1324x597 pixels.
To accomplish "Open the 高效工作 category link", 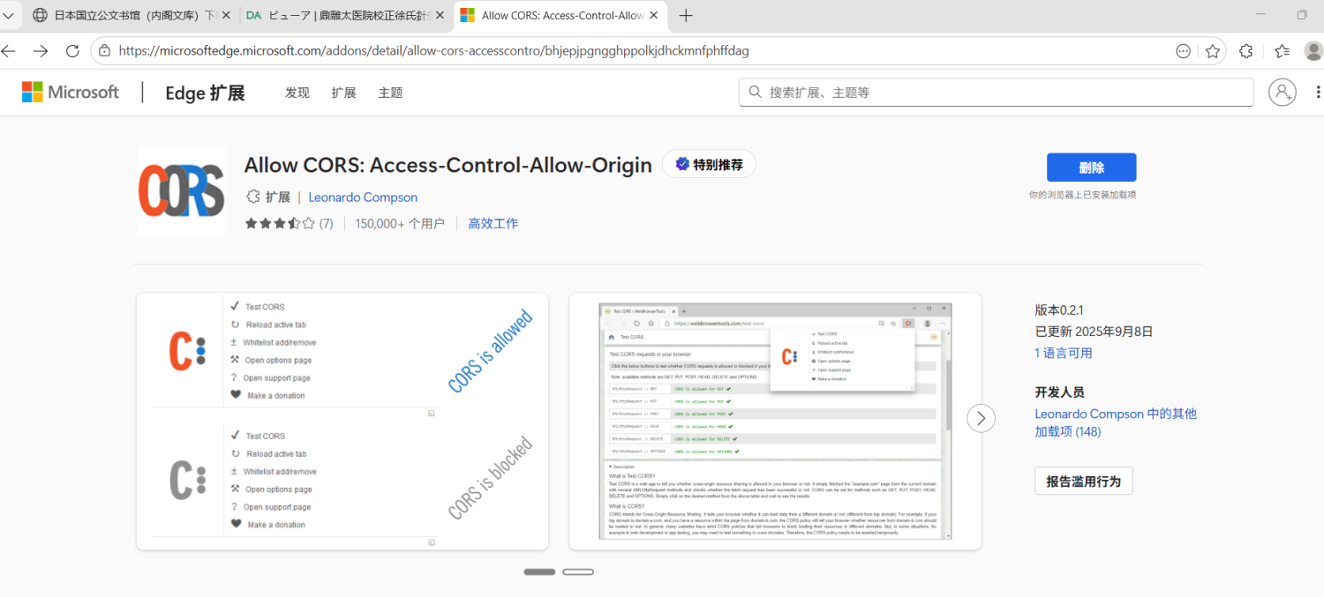I will coord(493,224).
